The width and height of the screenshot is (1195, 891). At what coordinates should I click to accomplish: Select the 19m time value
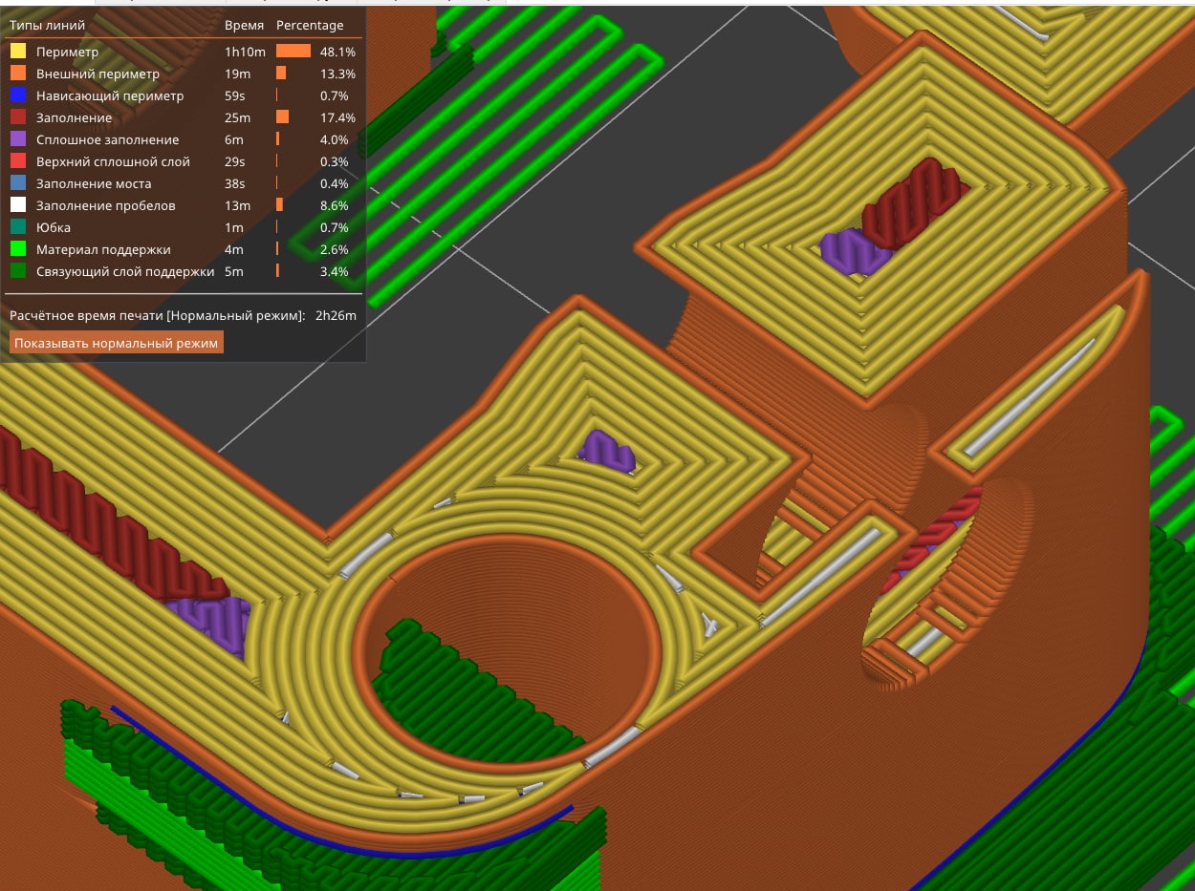point(237,74)
